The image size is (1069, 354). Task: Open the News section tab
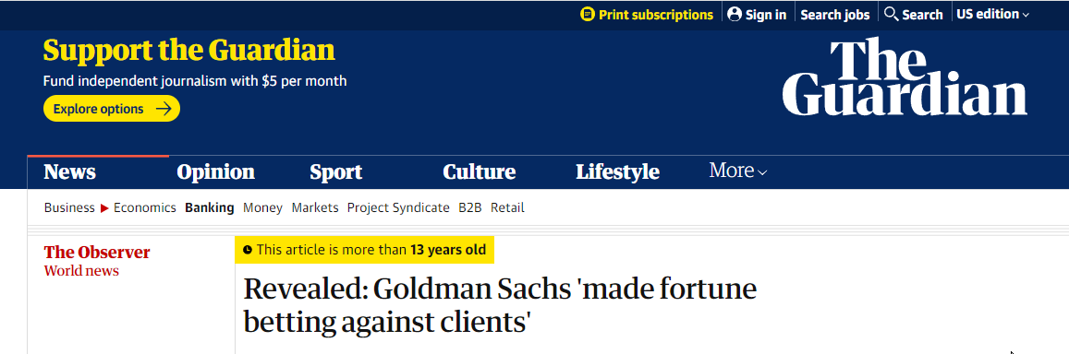pos(69,171)
